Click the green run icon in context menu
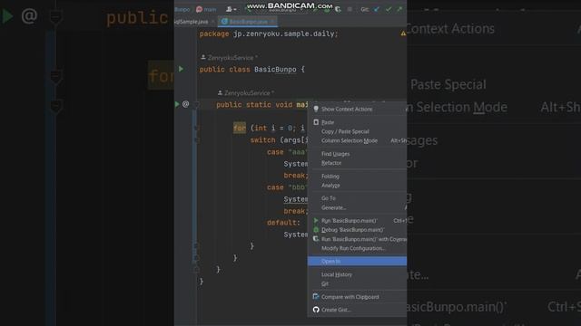This screenshot has height=326, width=581. (x=316, y=220)
